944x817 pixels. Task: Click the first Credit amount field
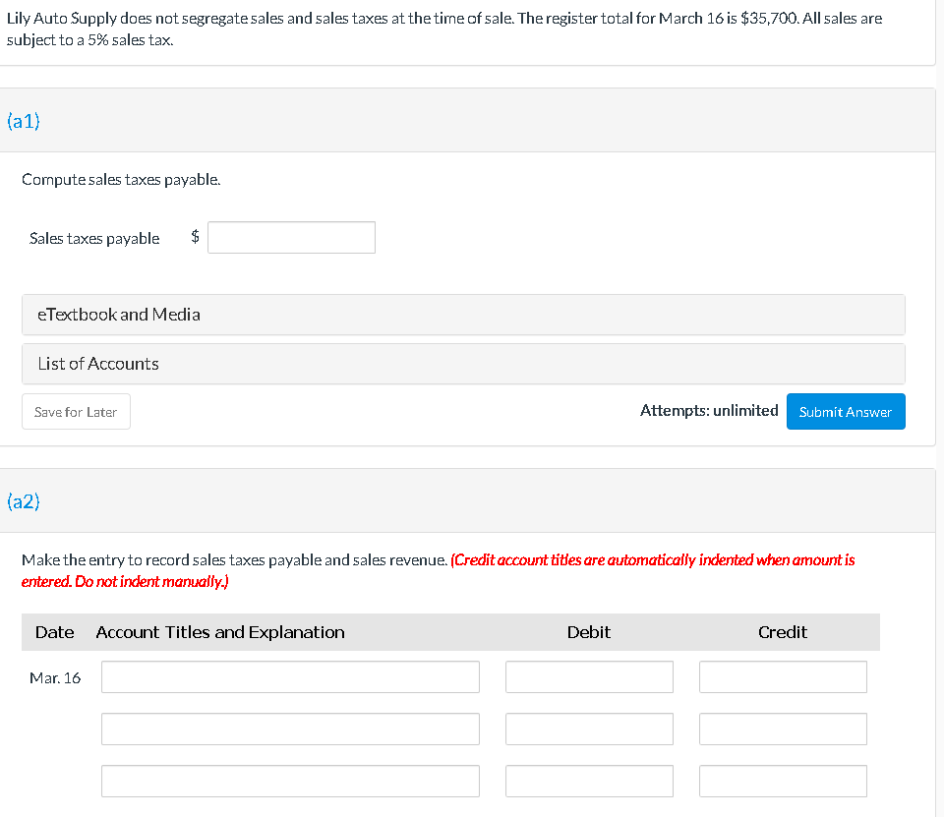coord(782,676)
